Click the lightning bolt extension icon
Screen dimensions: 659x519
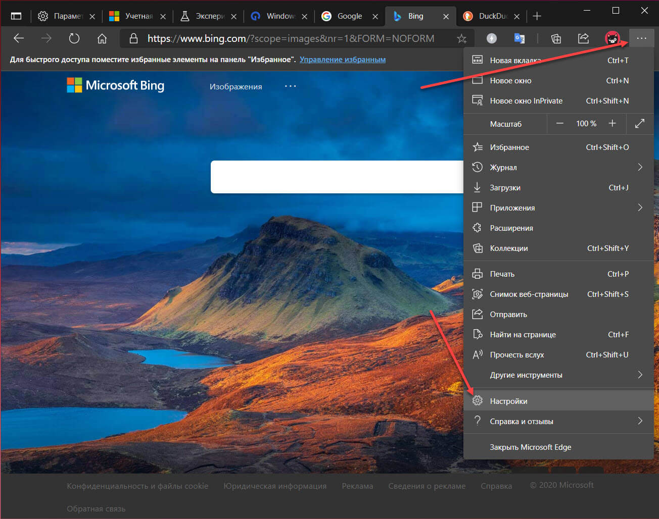[491, 38]
